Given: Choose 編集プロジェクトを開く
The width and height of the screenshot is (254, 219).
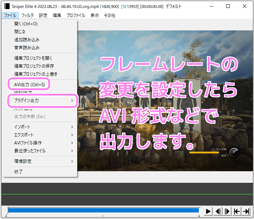Looking at the screenshot, I should point(40,58).
